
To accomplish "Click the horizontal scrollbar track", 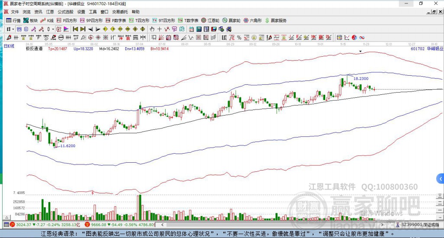I will pyautogui.click(x=272, y=225).
